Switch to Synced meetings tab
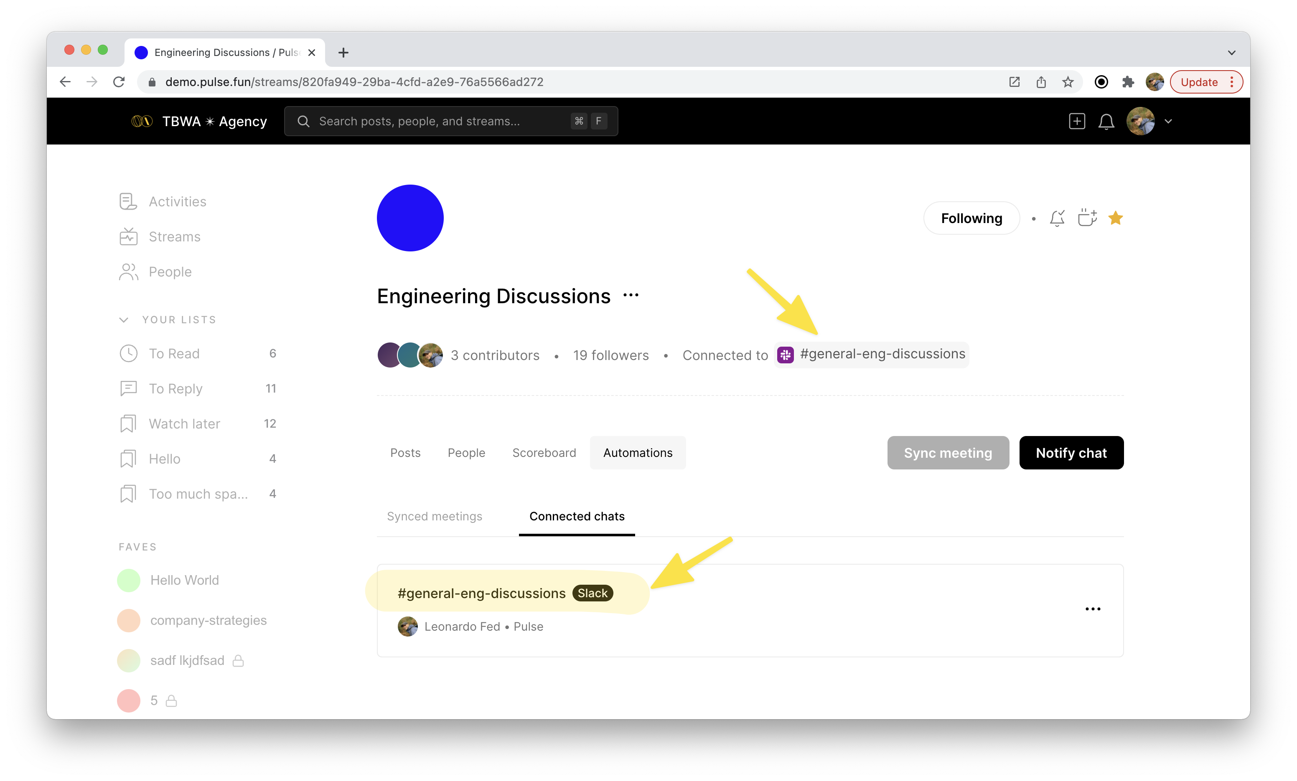The height and width of the screenshot is (781, 1297). click(434, 516)
